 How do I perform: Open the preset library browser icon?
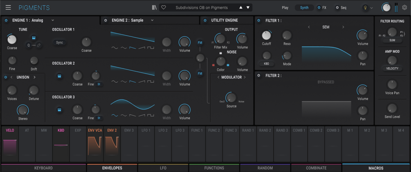154,8
